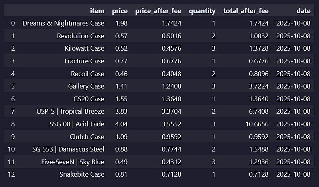Click the 'price' column header
Viewport: 319px width, 187px height.
(120, 11)
